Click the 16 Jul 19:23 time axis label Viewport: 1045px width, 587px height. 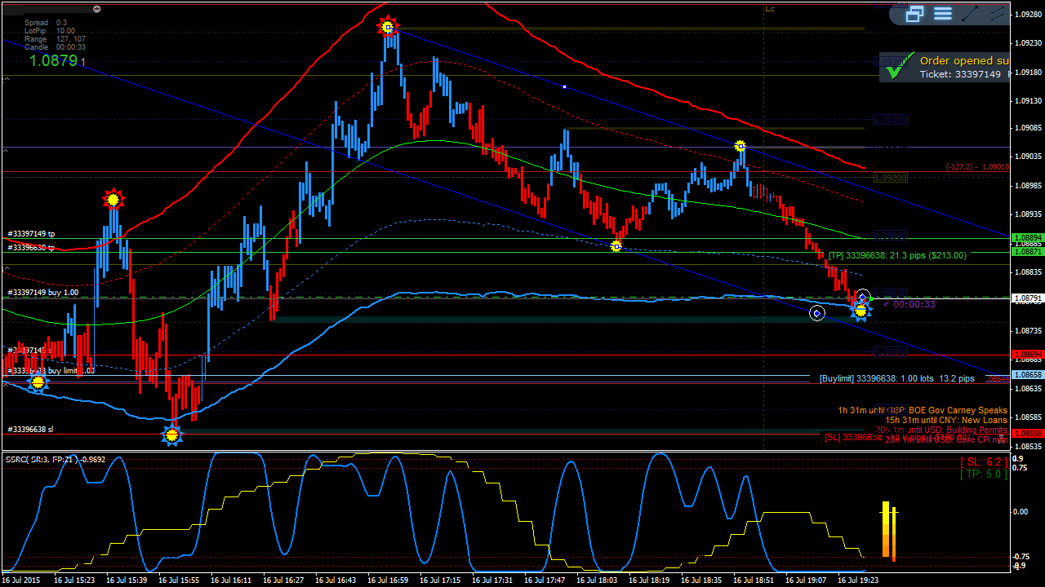point(858,580)
